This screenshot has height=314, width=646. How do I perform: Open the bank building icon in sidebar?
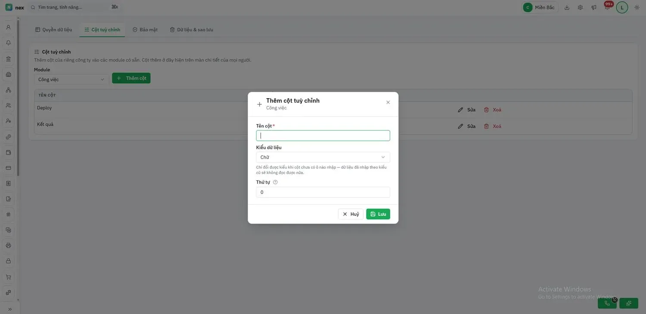(x=8, y=59)
